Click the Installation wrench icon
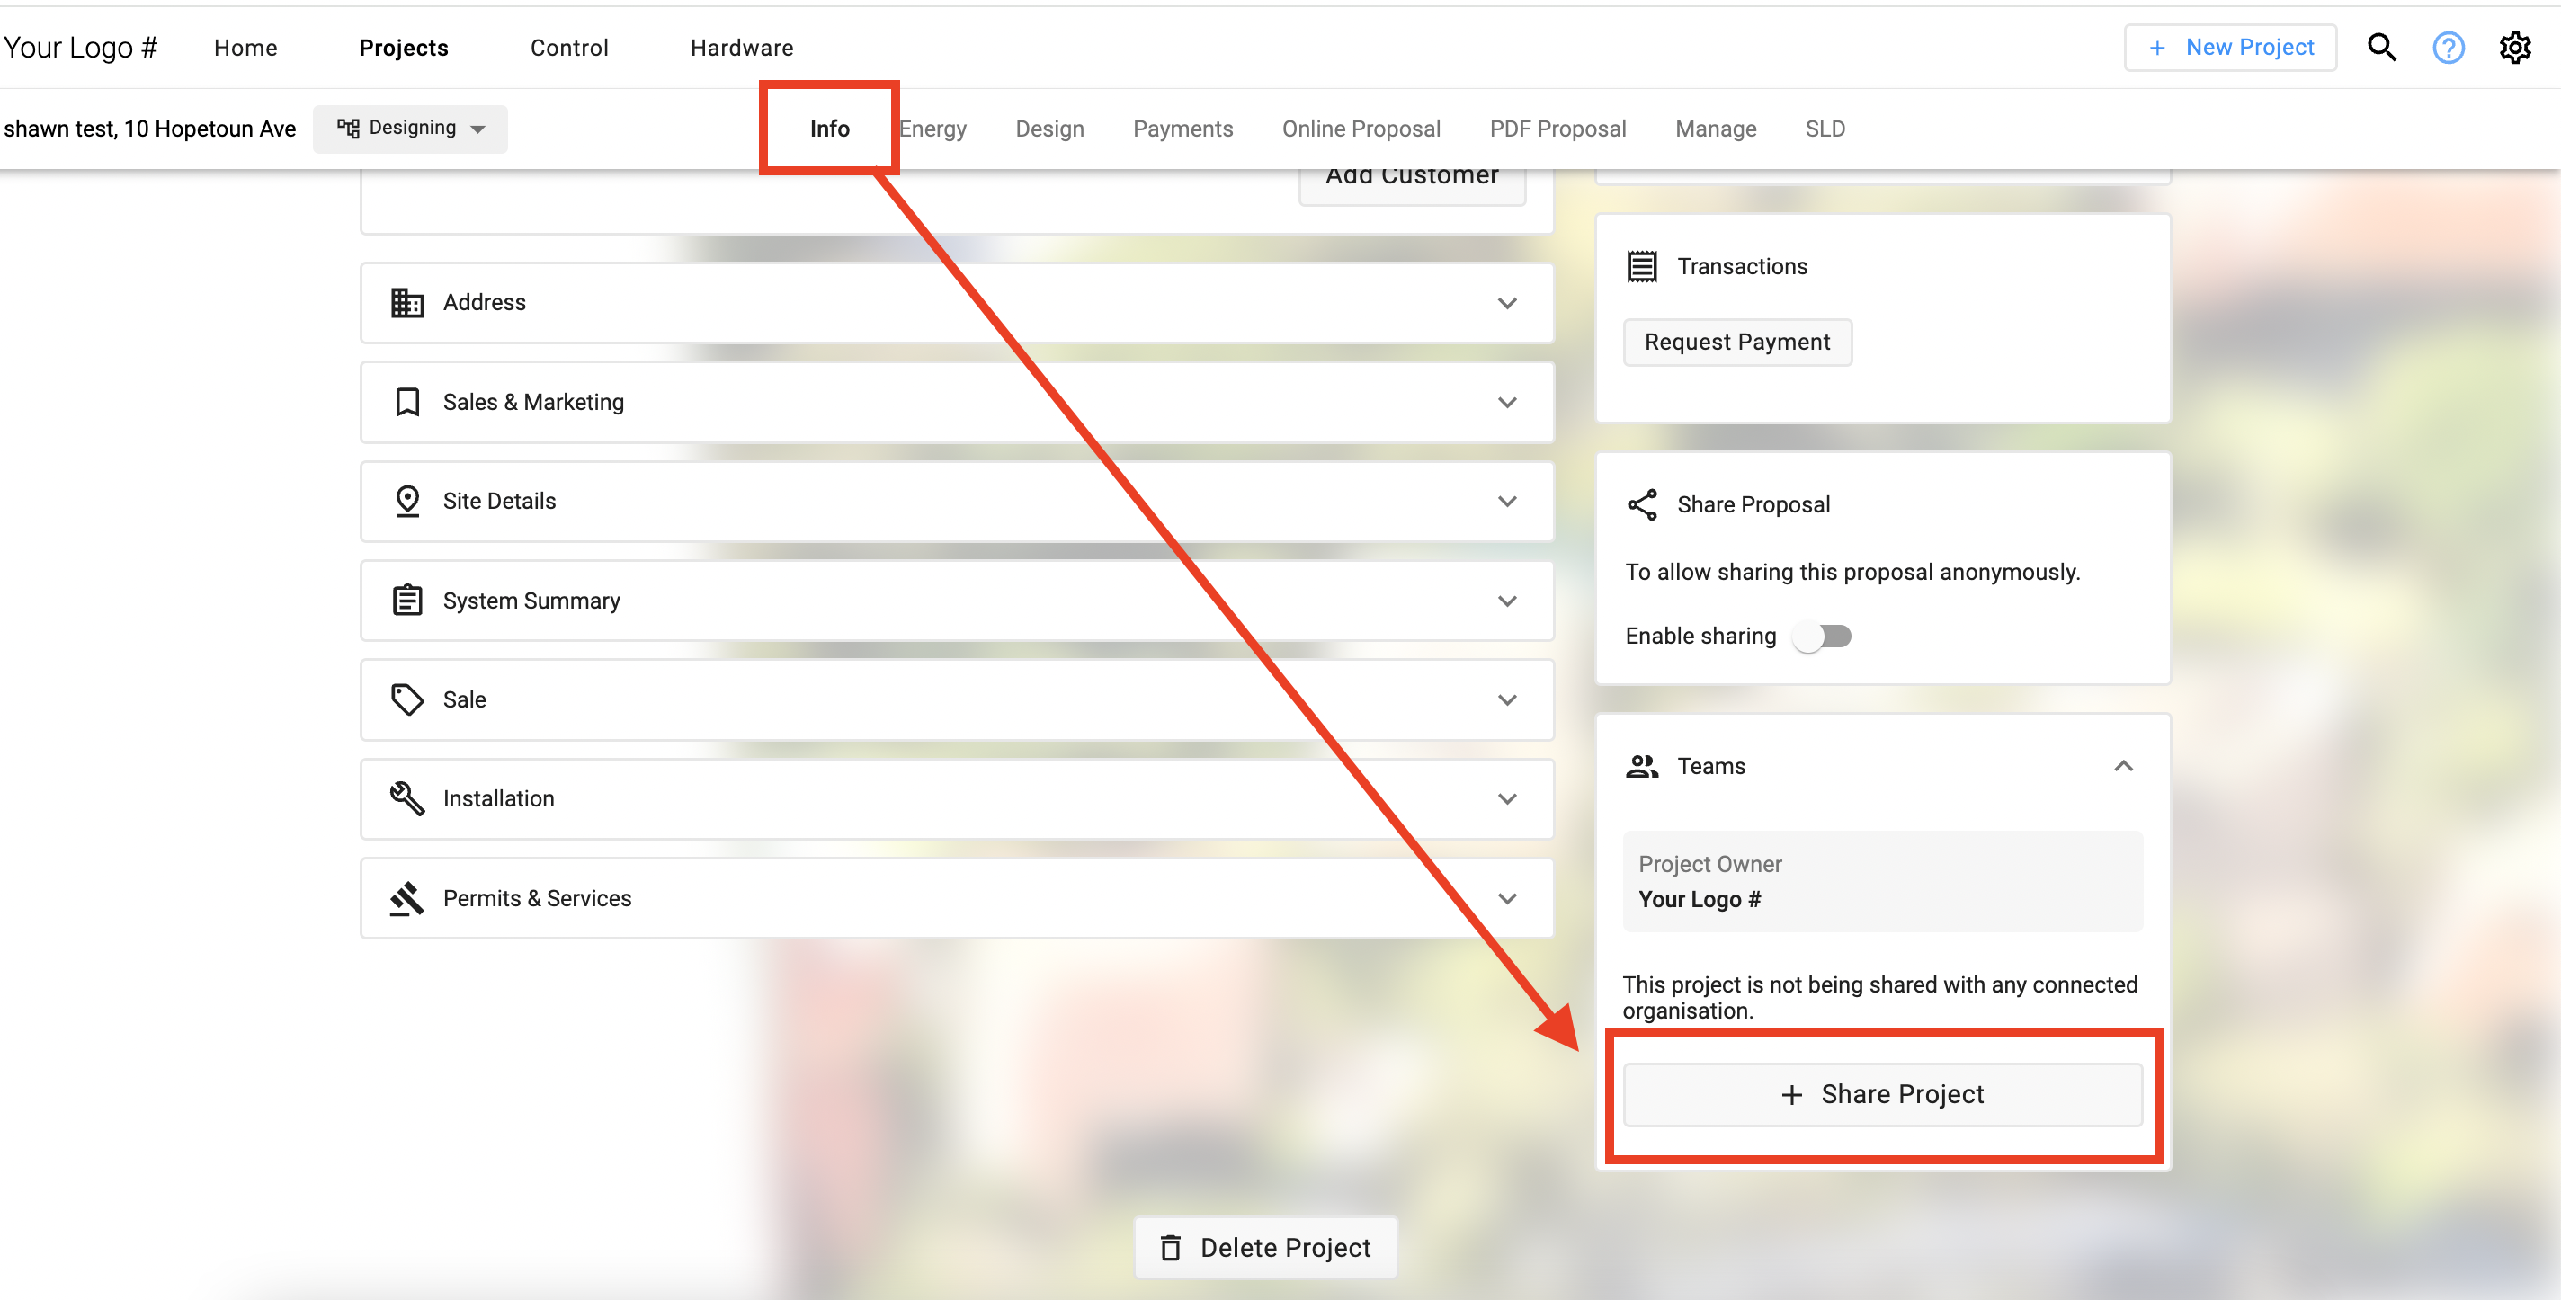 [x=406, y=798]
